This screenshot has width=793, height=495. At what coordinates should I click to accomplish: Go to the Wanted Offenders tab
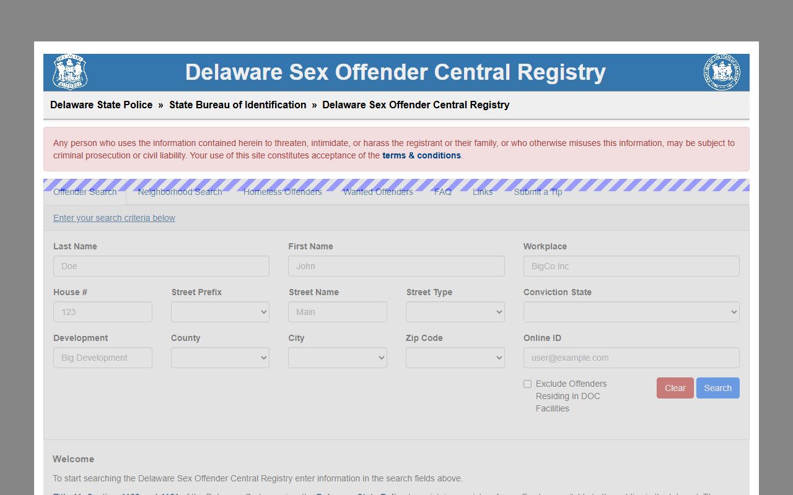tap(378, 192)
